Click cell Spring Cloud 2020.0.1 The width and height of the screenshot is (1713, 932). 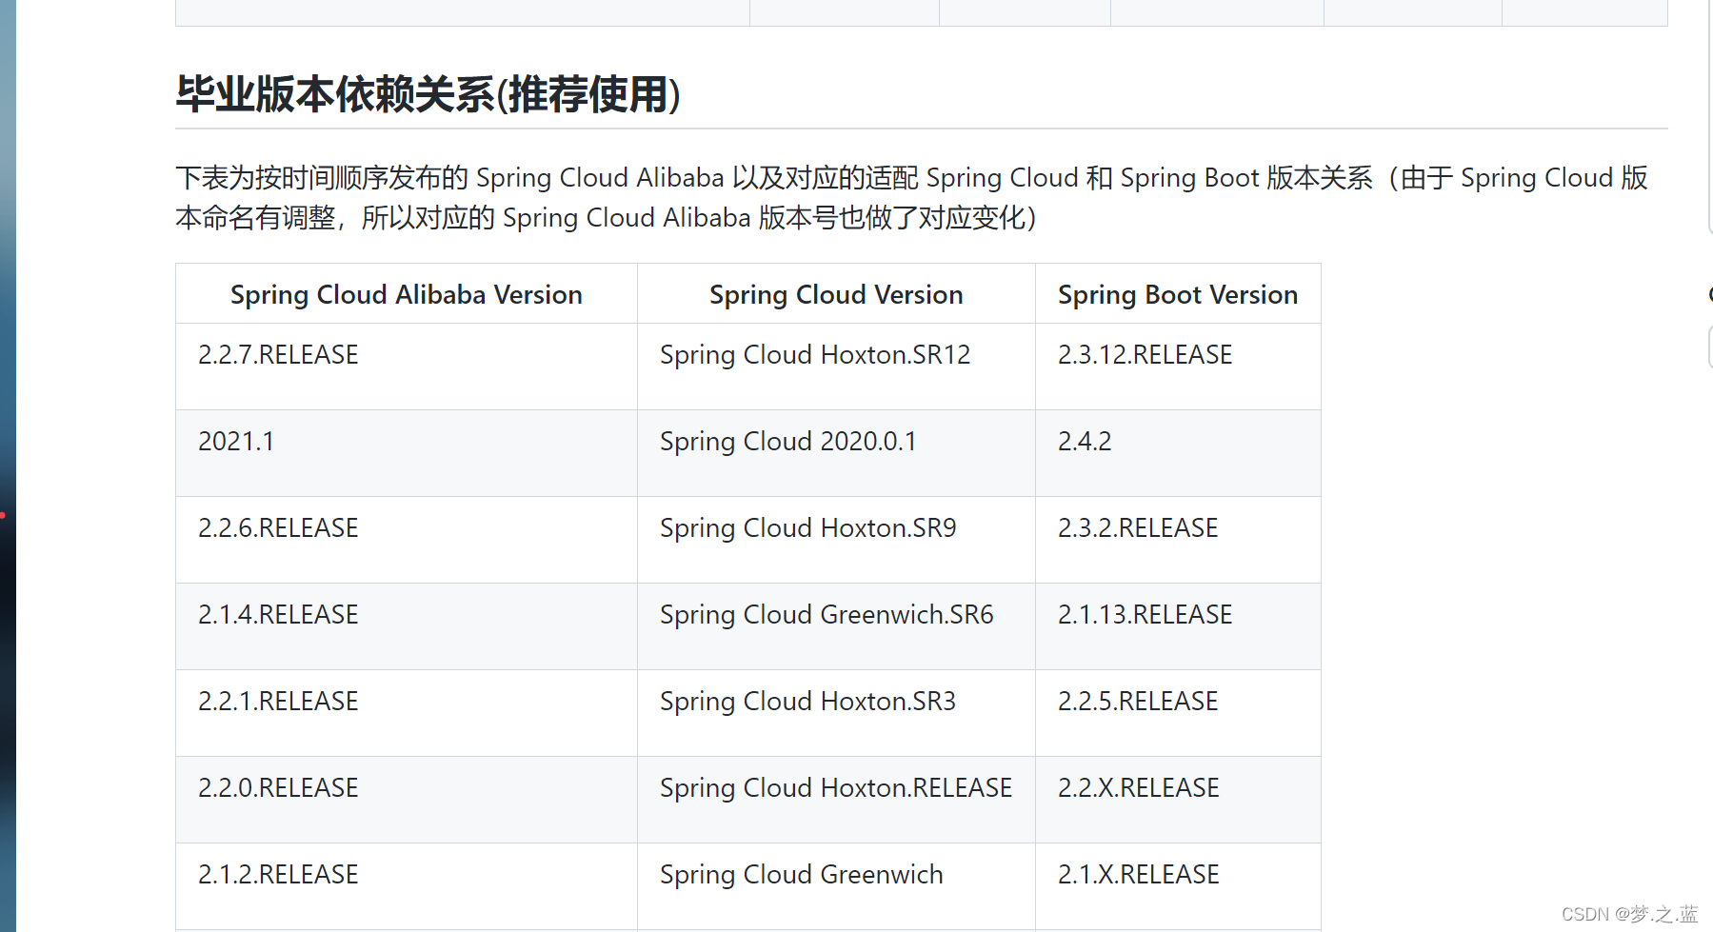click(x=836, y=453)
